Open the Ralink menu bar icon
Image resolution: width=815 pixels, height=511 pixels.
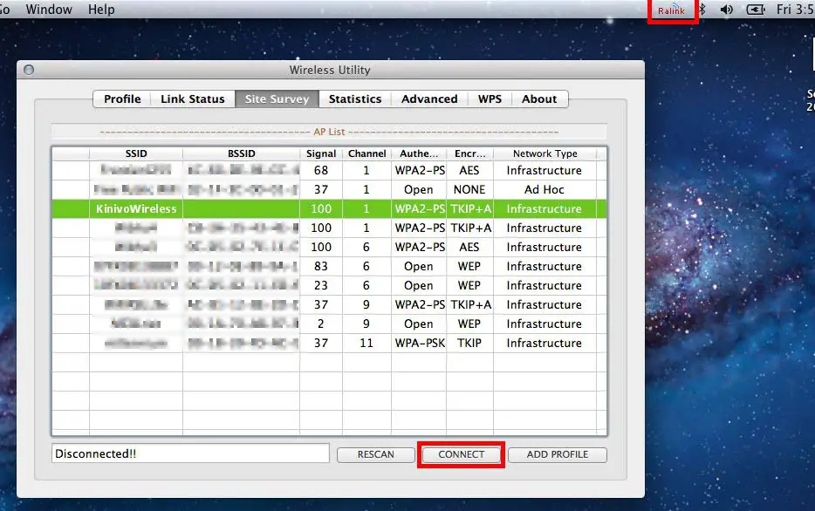pos(671,10)
